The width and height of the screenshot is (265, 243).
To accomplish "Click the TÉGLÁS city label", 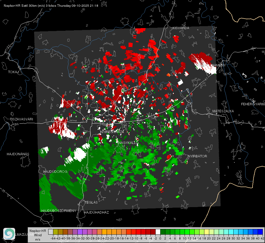I will click(x=91, y=202).
